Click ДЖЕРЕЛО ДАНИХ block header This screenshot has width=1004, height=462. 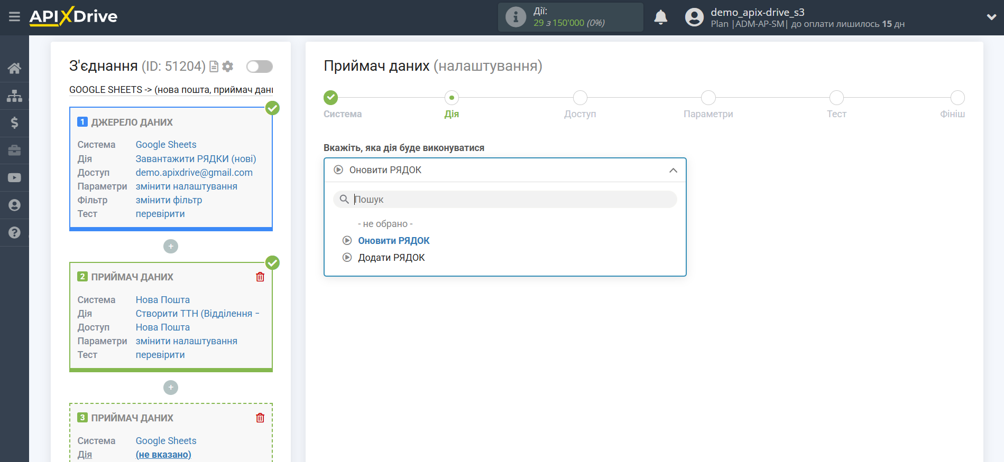coord(132,122)
